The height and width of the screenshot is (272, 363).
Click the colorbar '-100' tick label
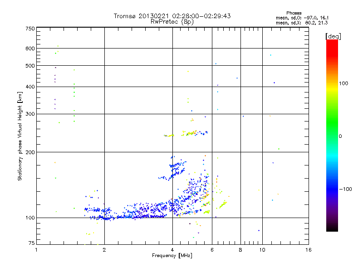345,189
